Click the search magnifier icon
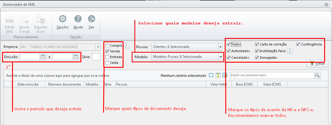 pos(317,75)
